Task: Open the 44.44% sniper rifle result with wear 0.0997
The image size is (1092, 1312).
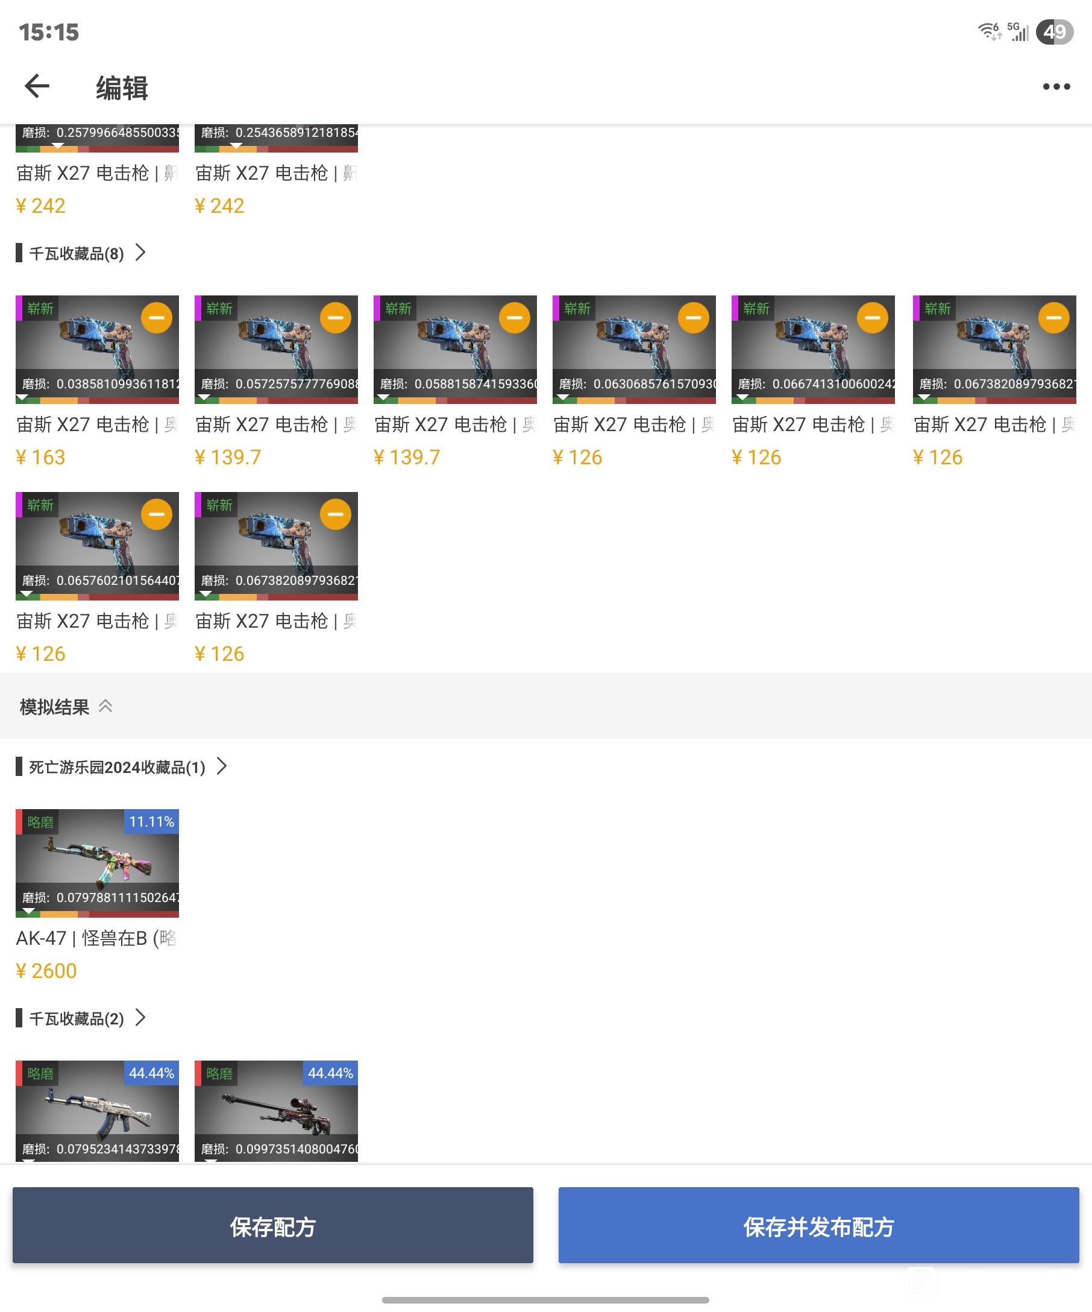Action: click(276, 1111)
